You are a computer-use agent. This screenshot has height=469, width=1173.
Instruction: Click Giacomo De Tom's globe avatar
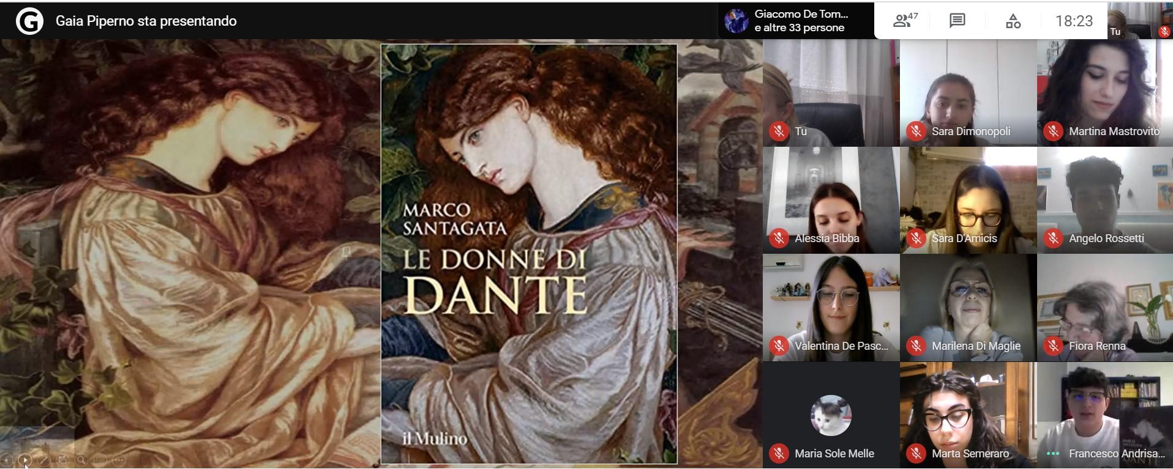tap(736, 21)
